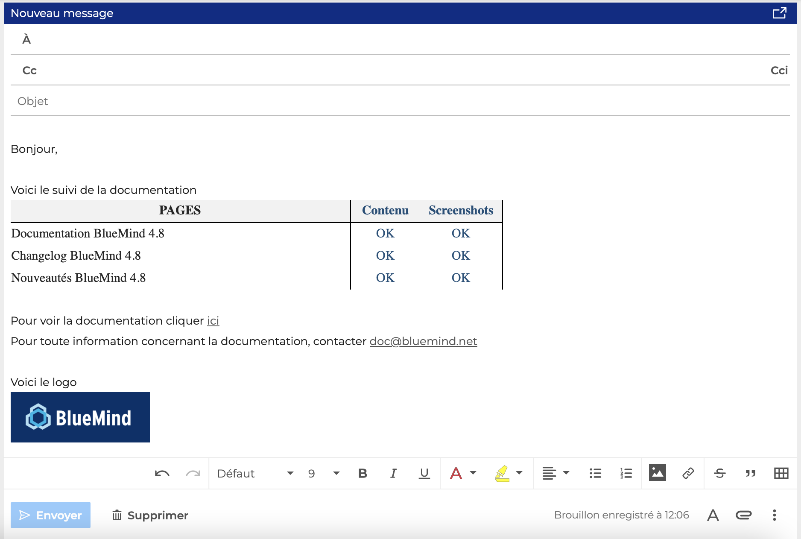801x539 pixels.
Task: Focus the À recipient field
Action: pyautogui.click(x=400, y=39)
